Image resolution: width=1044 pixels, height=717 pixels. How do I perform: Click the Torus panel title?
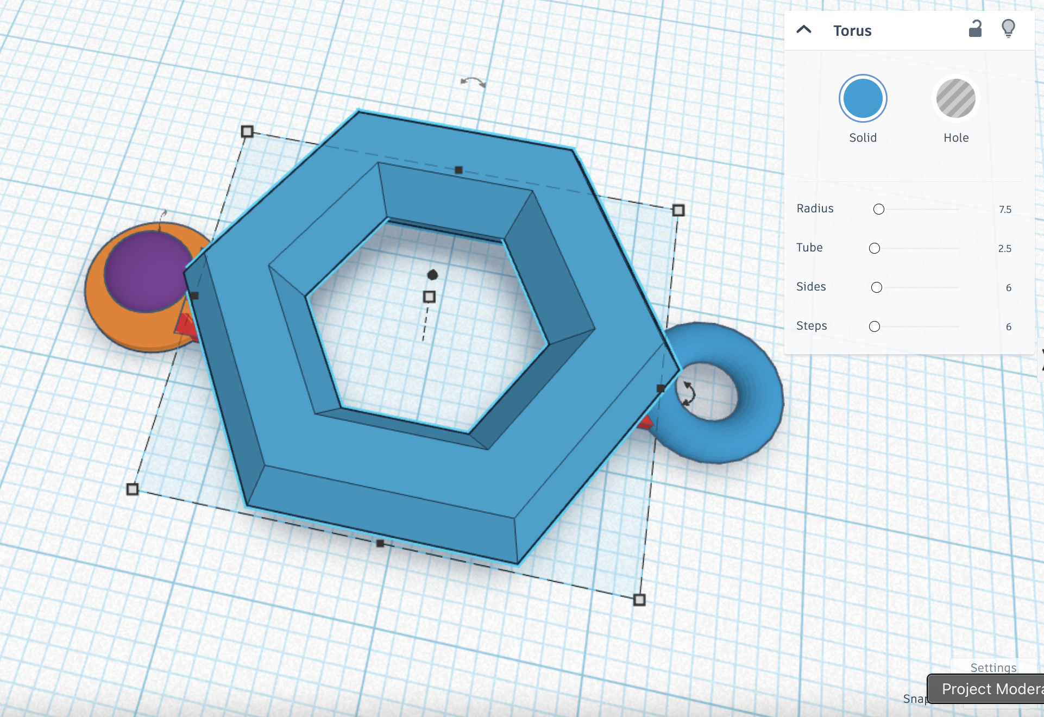852,31
